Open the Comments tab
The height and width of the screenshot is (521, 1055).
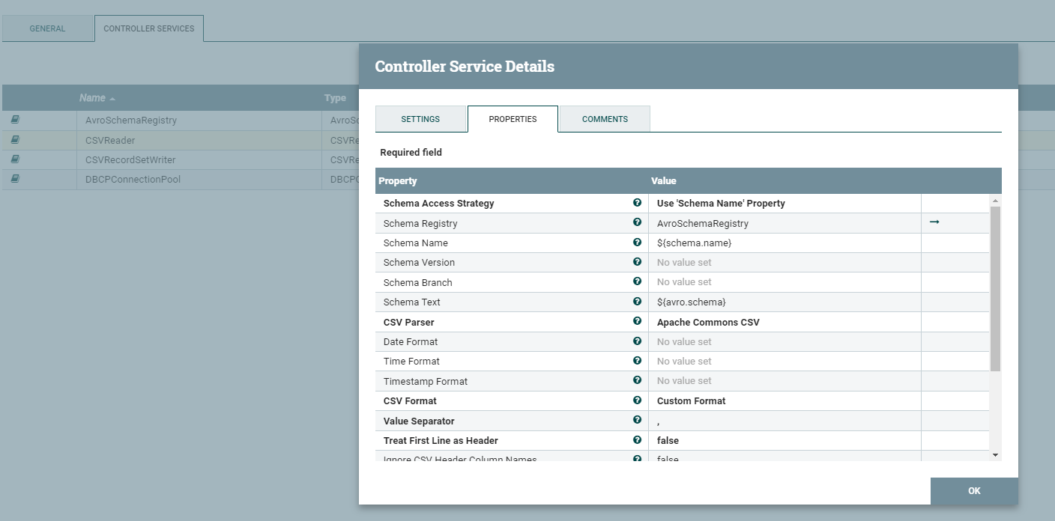(x=605, y=119)
